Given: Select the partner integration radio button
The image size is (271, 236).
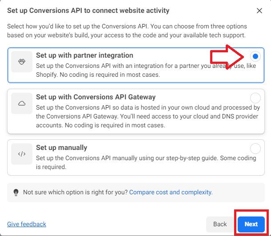Looking at the screenshot, I should (x=255, y=56).
